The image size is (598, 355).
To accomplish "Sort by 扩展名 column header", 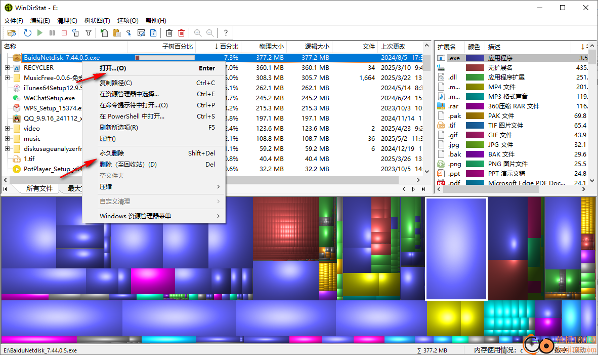I will pyautogui.click(x=449, y=47).
